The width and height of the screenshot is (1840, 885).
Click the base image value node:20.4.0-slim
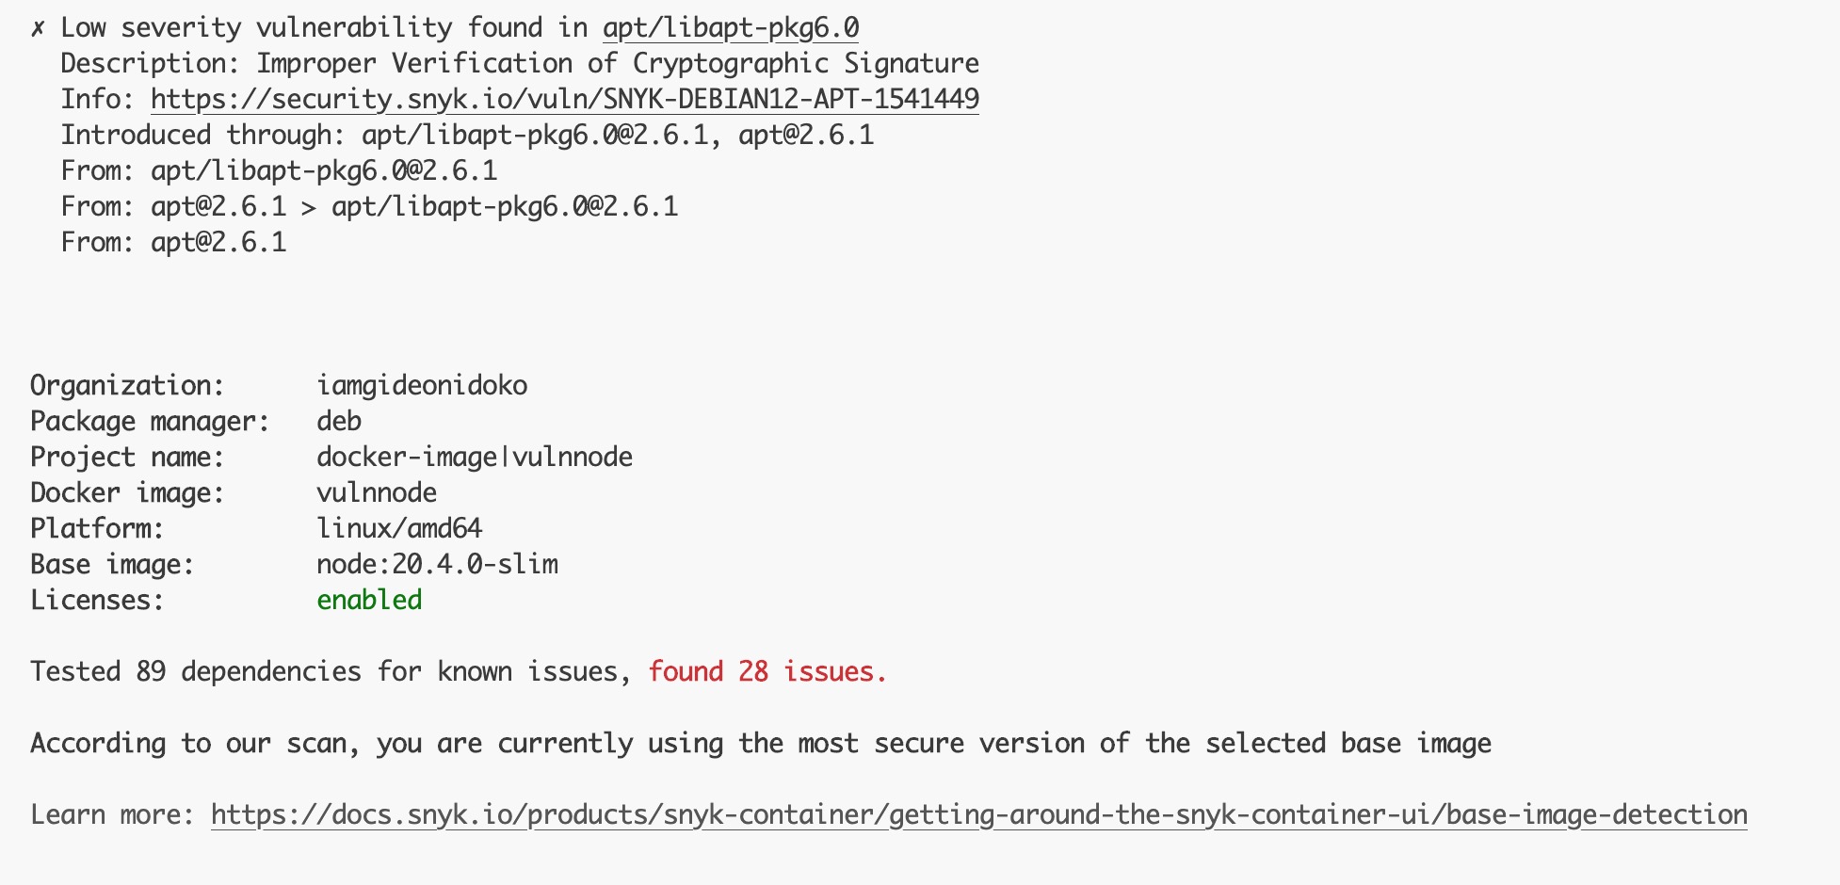click(437, 564)
